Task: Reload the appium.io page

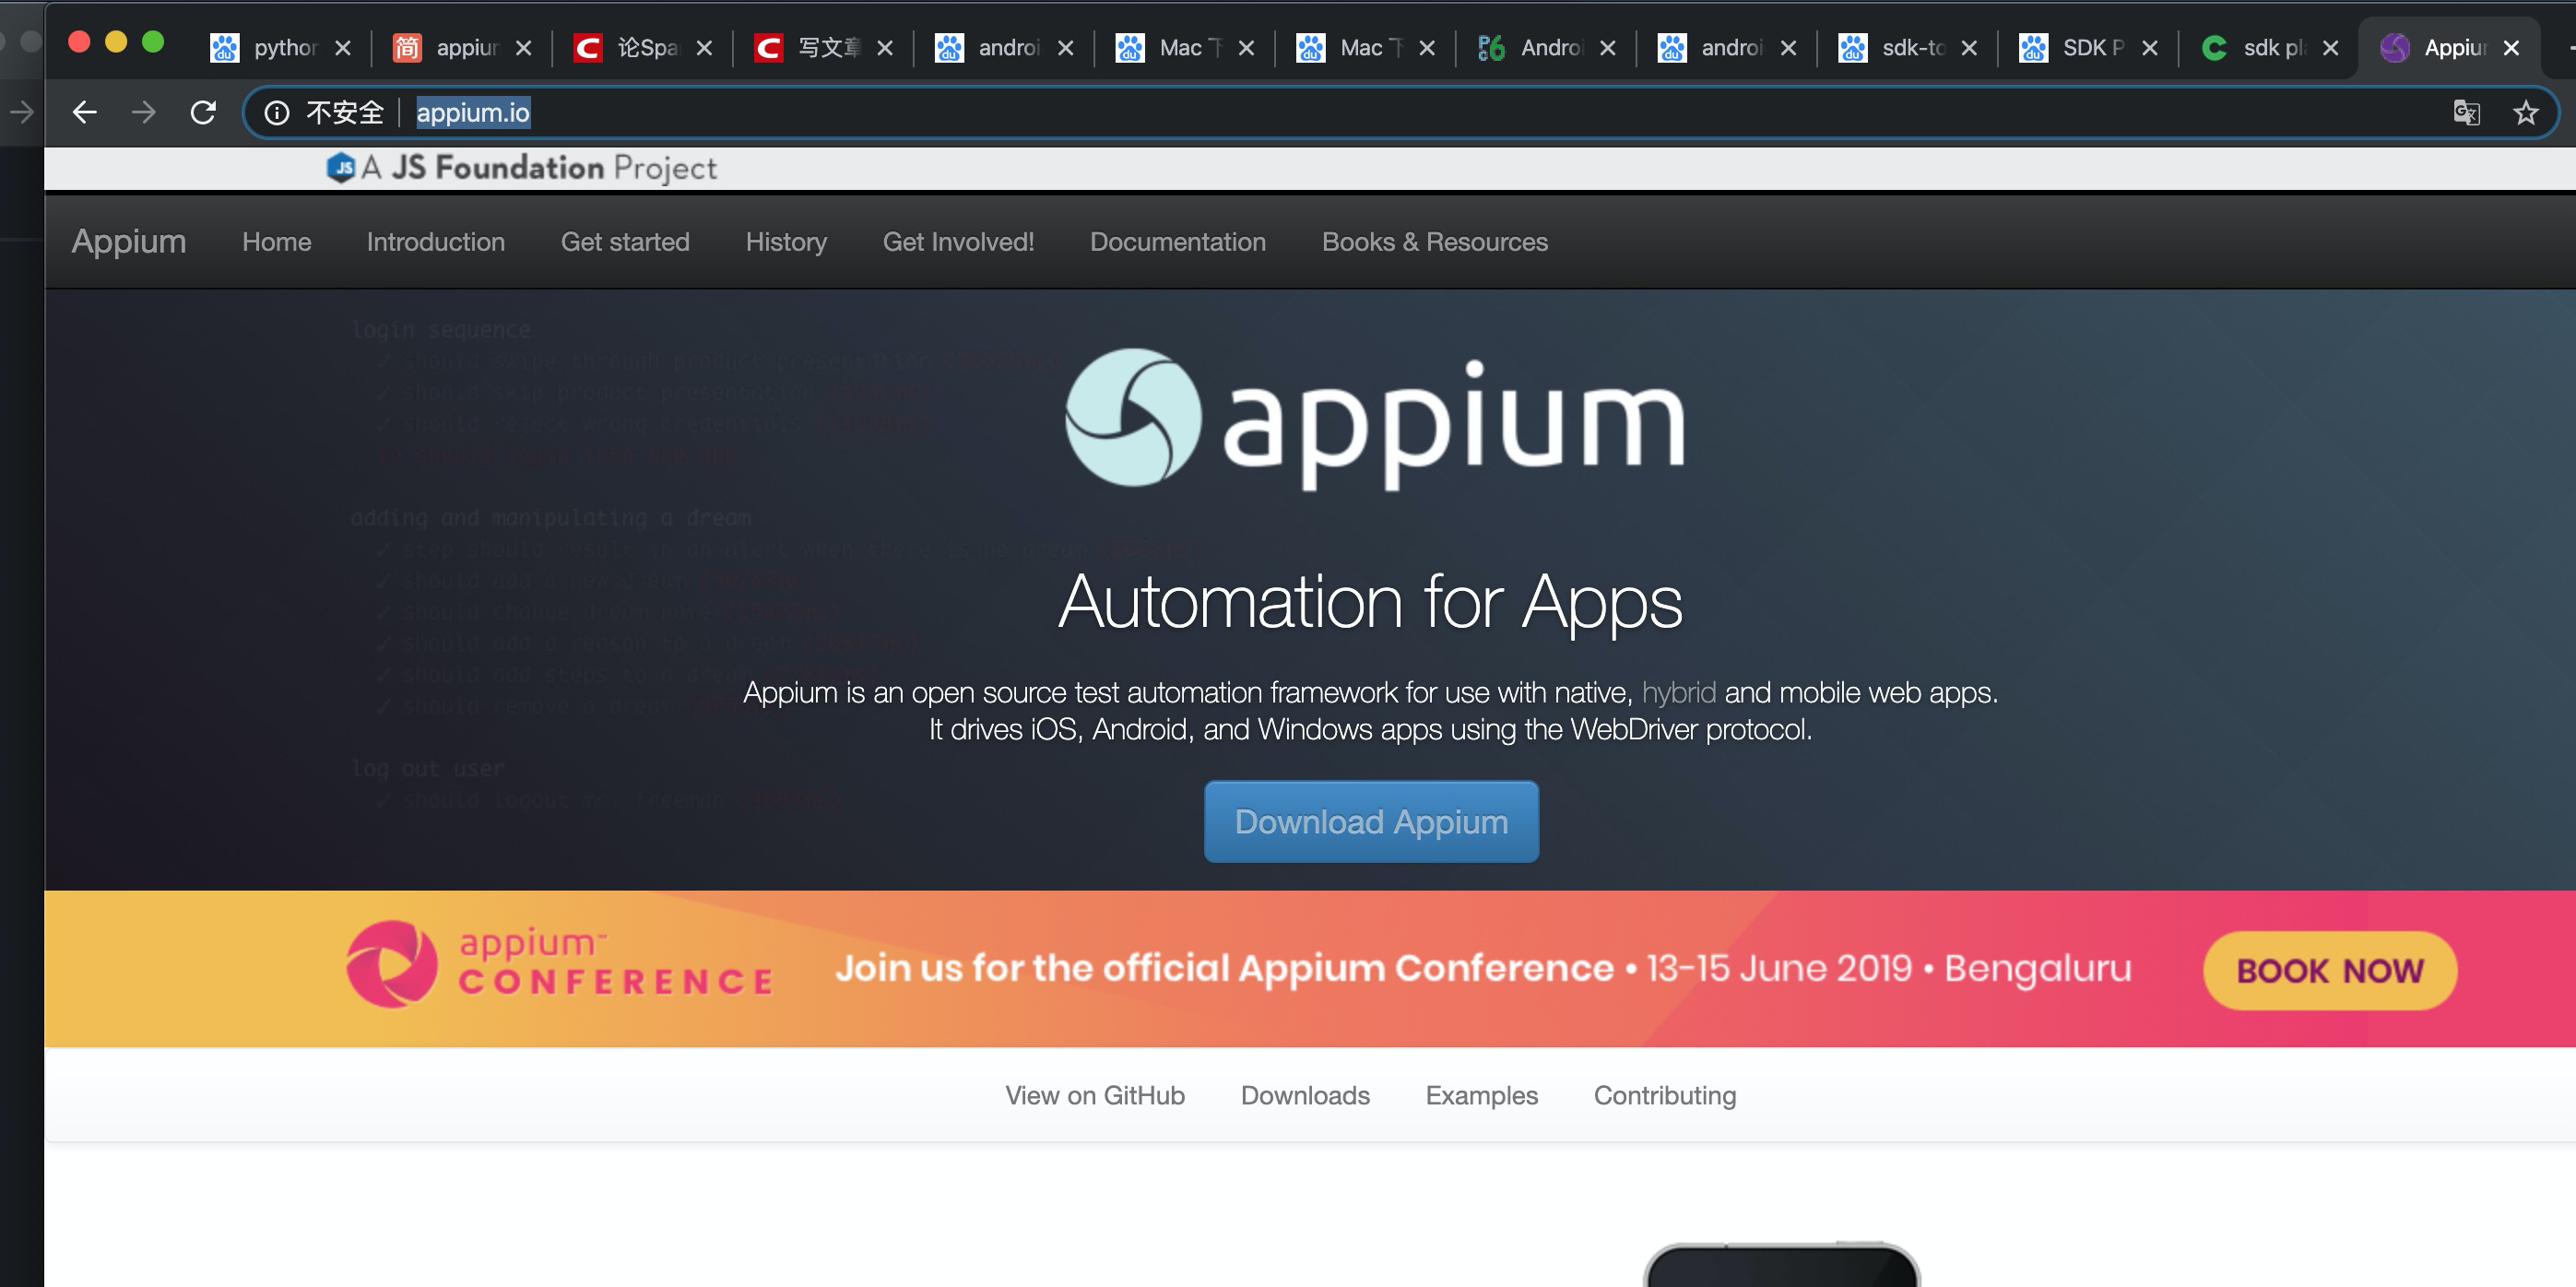Action: [203, 112]
